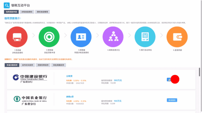The image size is (202, 113).
Task: Click the 6.提请用款 step label
Action: 178,50
